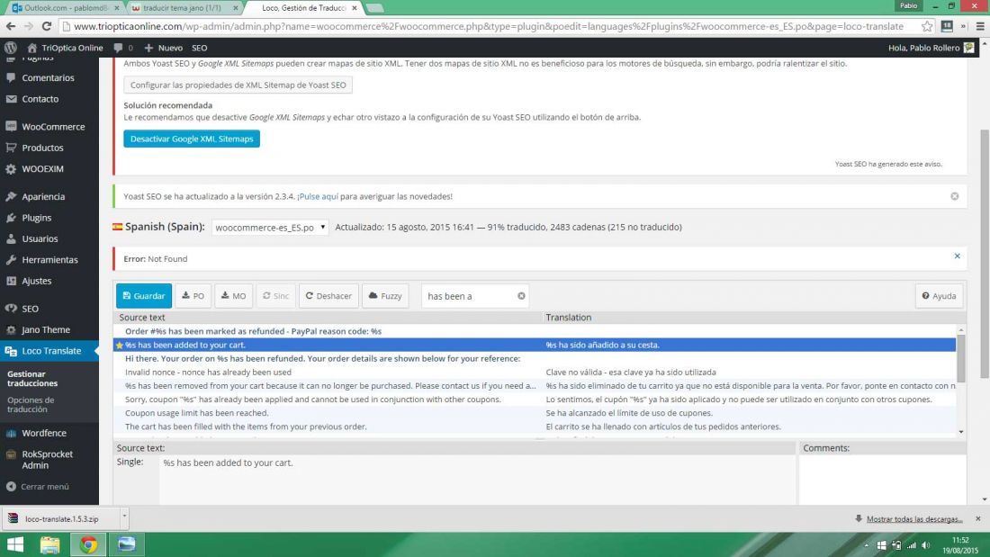The image size is (990, 557).
Task: Click the Loco Translate icon in sidebar
Action: 11,351
